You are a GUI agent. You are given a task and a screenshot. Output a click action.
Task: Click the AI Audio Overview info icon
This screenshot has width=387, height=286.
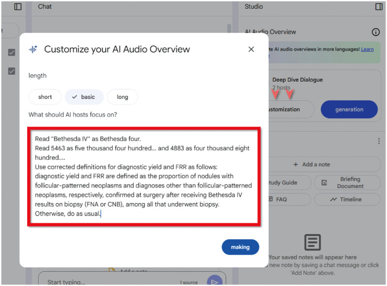click(375, 32)
